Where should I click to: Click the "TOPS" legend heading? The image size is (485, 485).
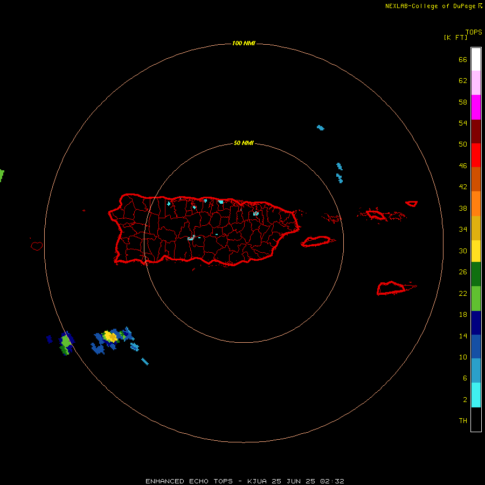tap(474, 32)
